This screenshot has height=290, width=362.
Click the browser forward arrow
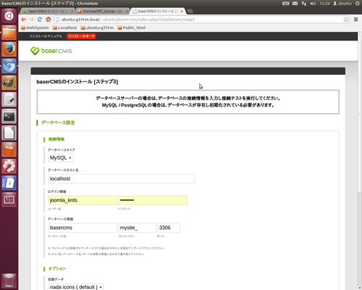click(x=32, y=20)
